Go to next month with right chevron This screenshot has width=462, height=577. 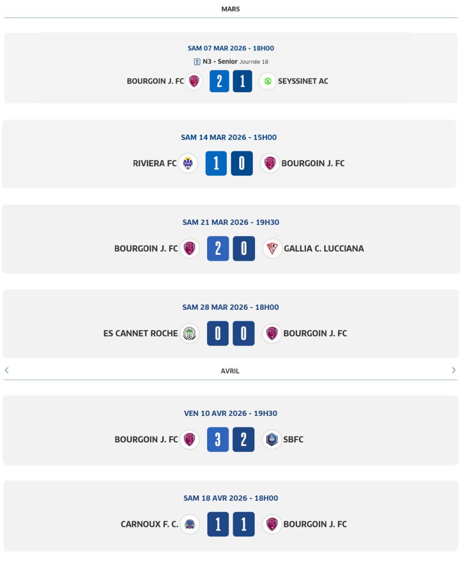point(454,370)
